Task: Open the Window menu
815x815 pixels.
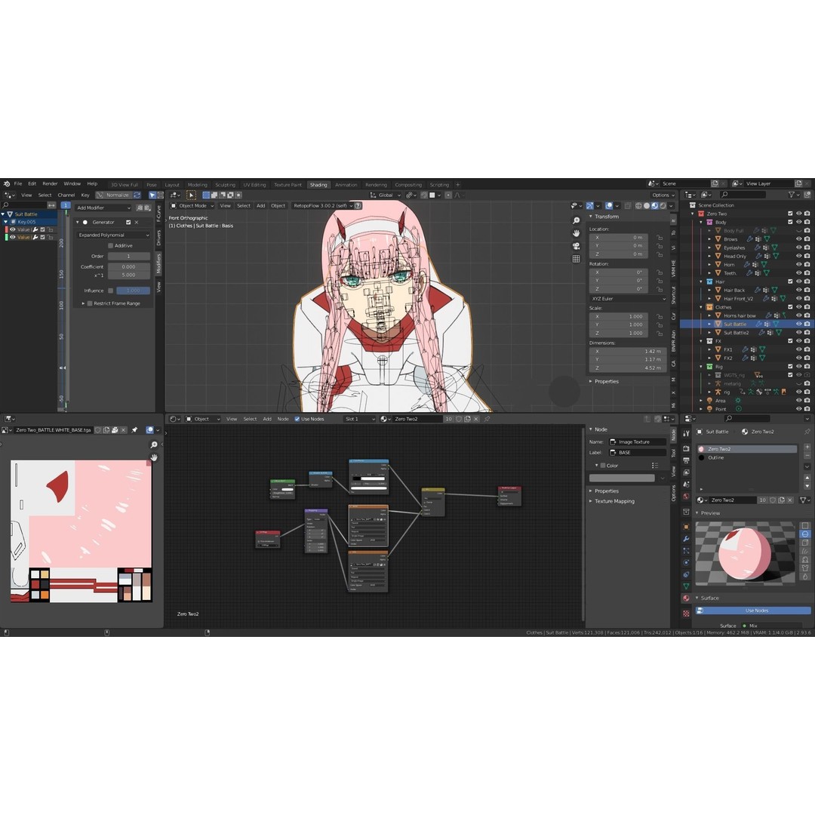Action: (x=72, y=183)
